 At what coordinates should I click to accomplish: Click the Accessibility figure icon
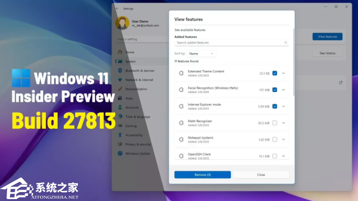pos(120,135)
